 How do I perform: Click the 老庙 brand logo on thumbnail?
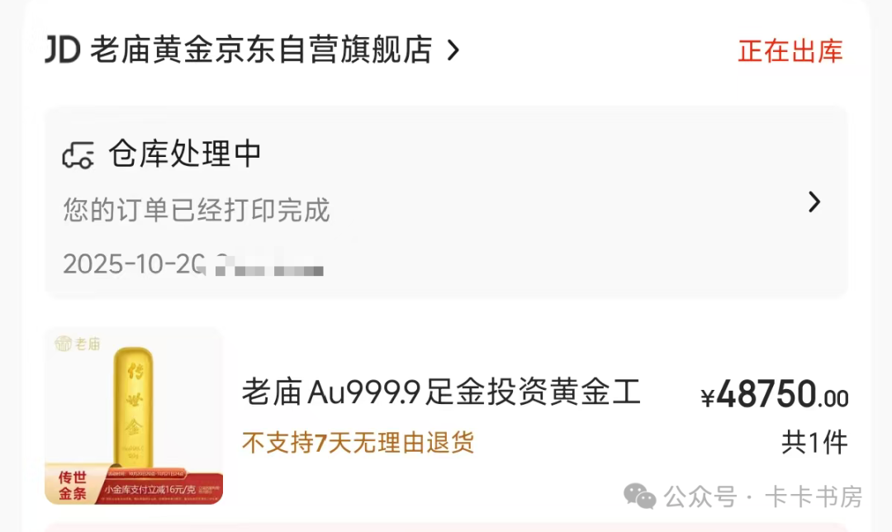[x=78, y=344]
